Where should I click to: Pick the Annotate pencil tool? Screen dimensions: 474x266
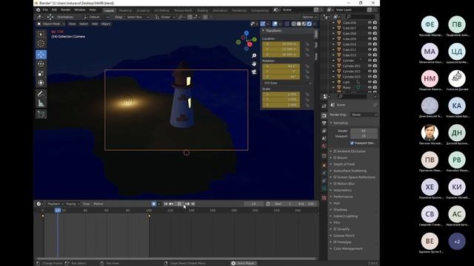(41, 94)
